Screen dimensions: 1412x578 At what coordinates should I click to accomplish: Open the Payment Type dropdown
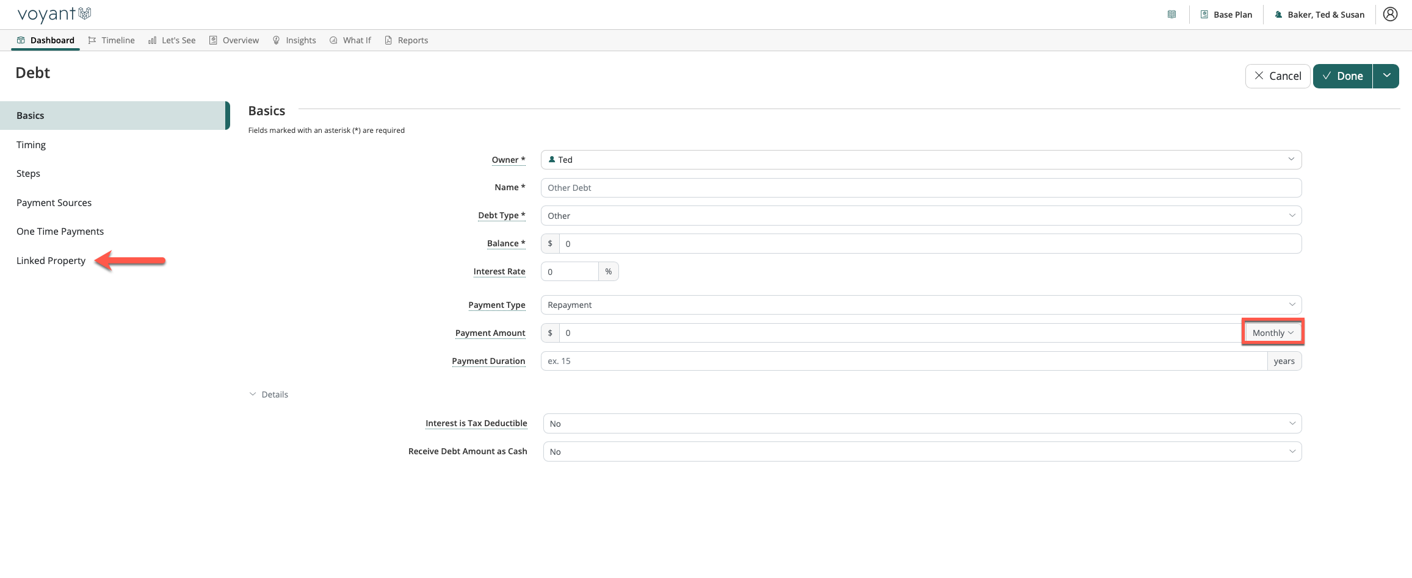click(921, 305)
